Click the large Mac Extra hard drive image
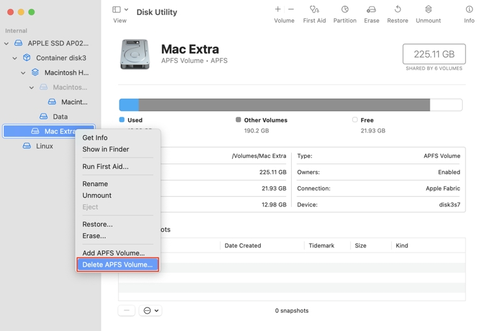The height and width of the screenshot is (331, 481). pyautogui.click(x=135, y=55)
